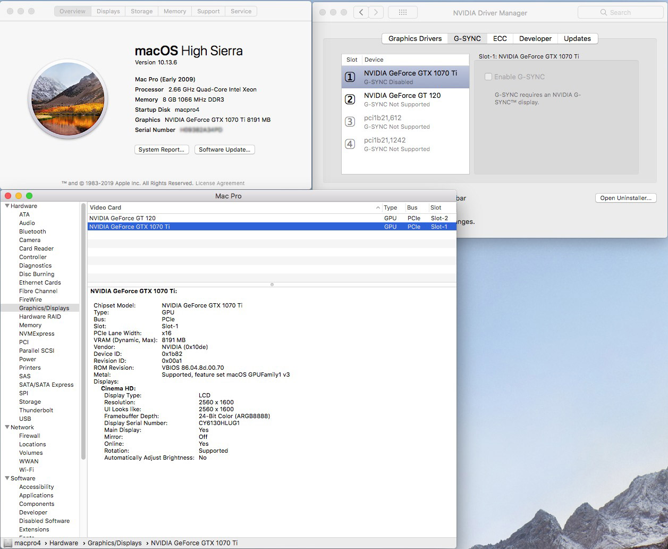Viewport: 668px width, 549px height.
Task: Select the NVIDIA GeForce GTX 1070 Ti device in slot list
Action: point(405,77)
